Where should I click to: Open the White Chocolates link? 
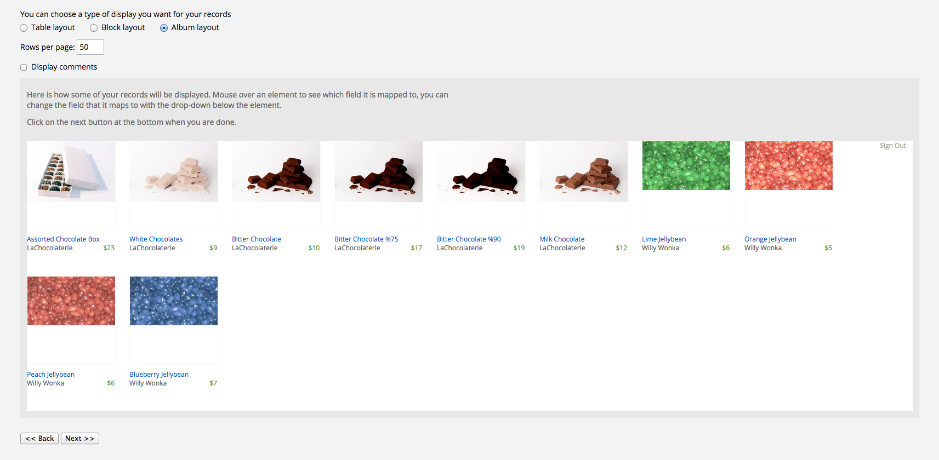click(x=156, y=239)
